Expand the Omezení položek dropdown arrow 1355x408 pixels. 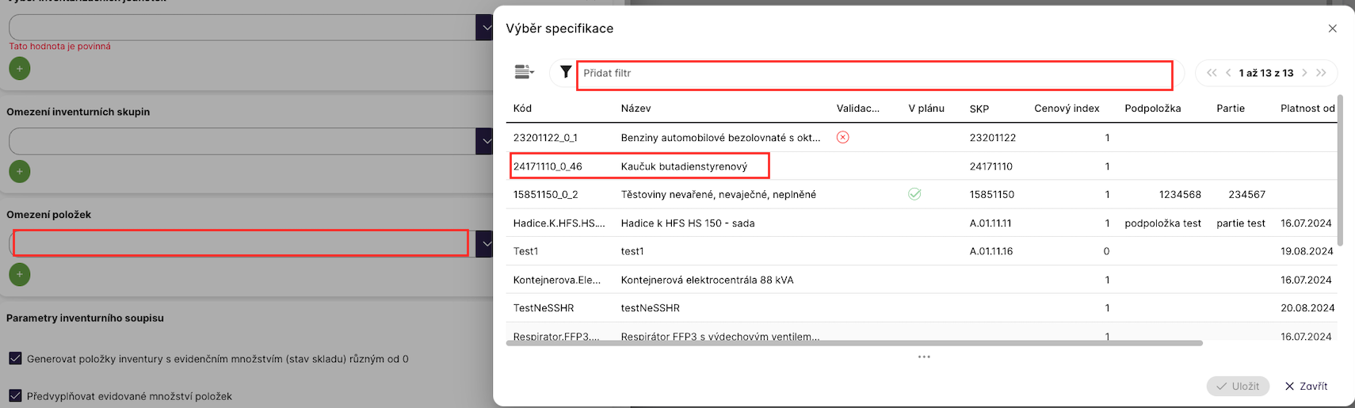click(485, 244)
